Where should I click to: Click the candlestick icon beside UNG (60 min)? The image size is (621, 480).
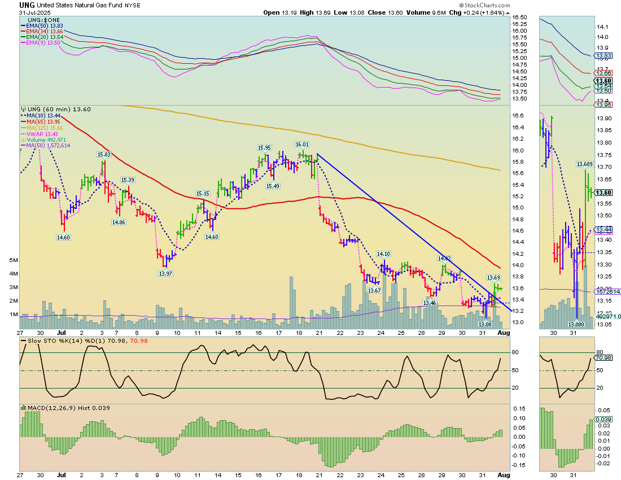pos(23,110)
